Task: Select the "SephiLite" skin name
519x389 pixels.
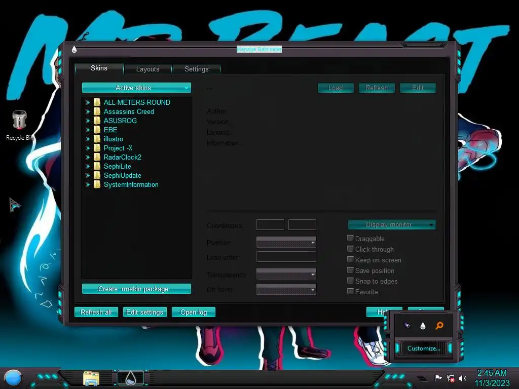Action: click(x=118, y=166)
